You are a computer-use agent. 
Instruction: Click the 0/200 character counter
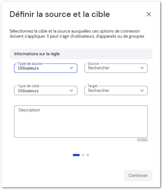click(142, 140)
